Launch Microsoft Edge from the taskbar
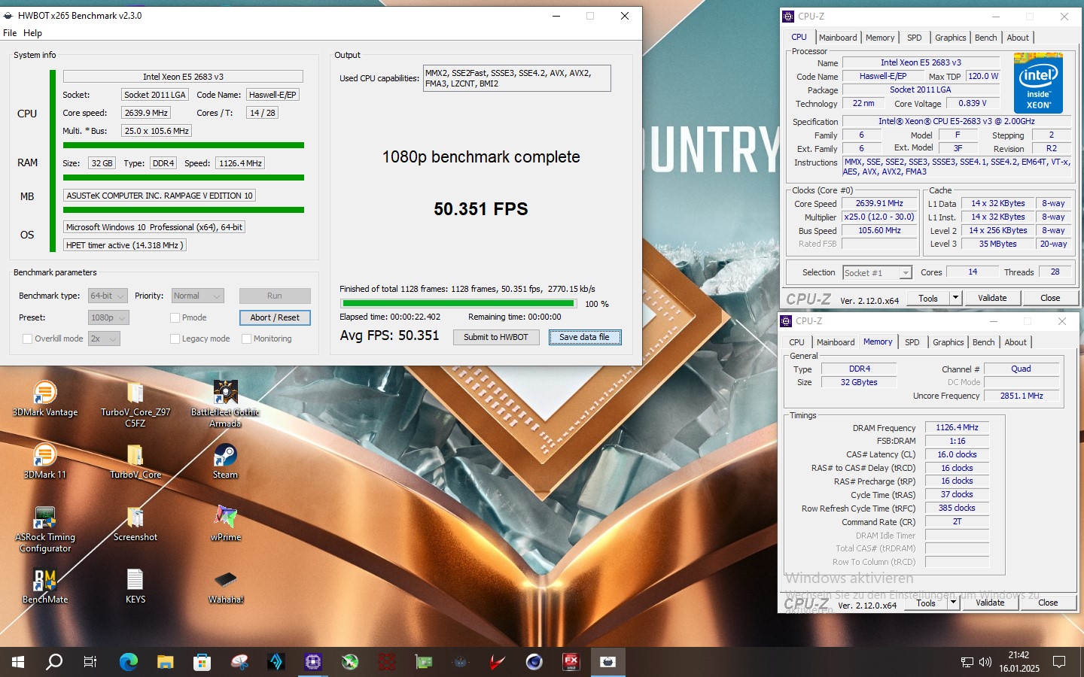Viewport: 1084px width, 677px height. (x=129, y=662)
